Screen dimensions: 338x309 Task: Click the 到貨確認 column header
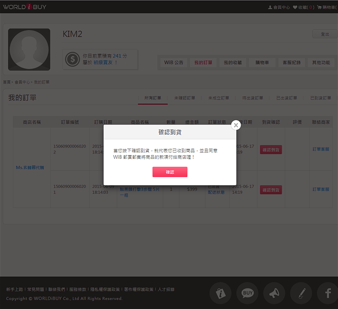pyautogui.click(x=271, y=122)
